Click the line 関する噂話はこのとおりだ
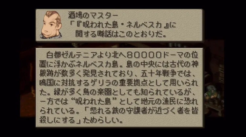The width and height of the screenshot is (246, 137). click(121, 34)
